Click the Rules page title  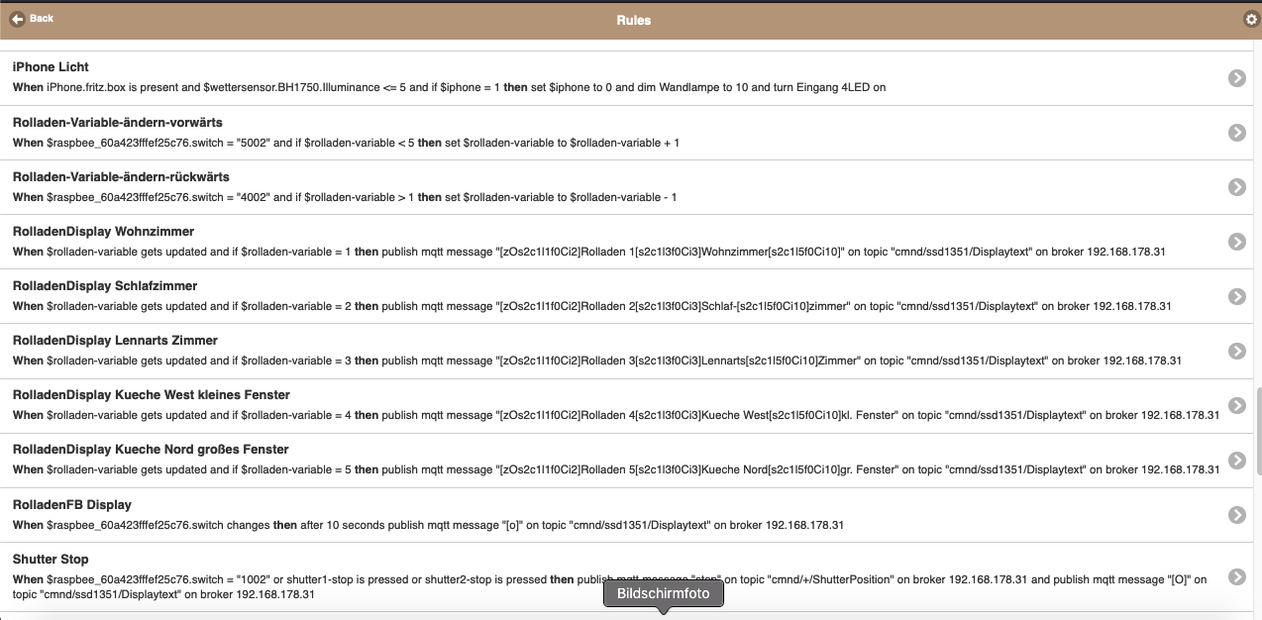(633, 20)
